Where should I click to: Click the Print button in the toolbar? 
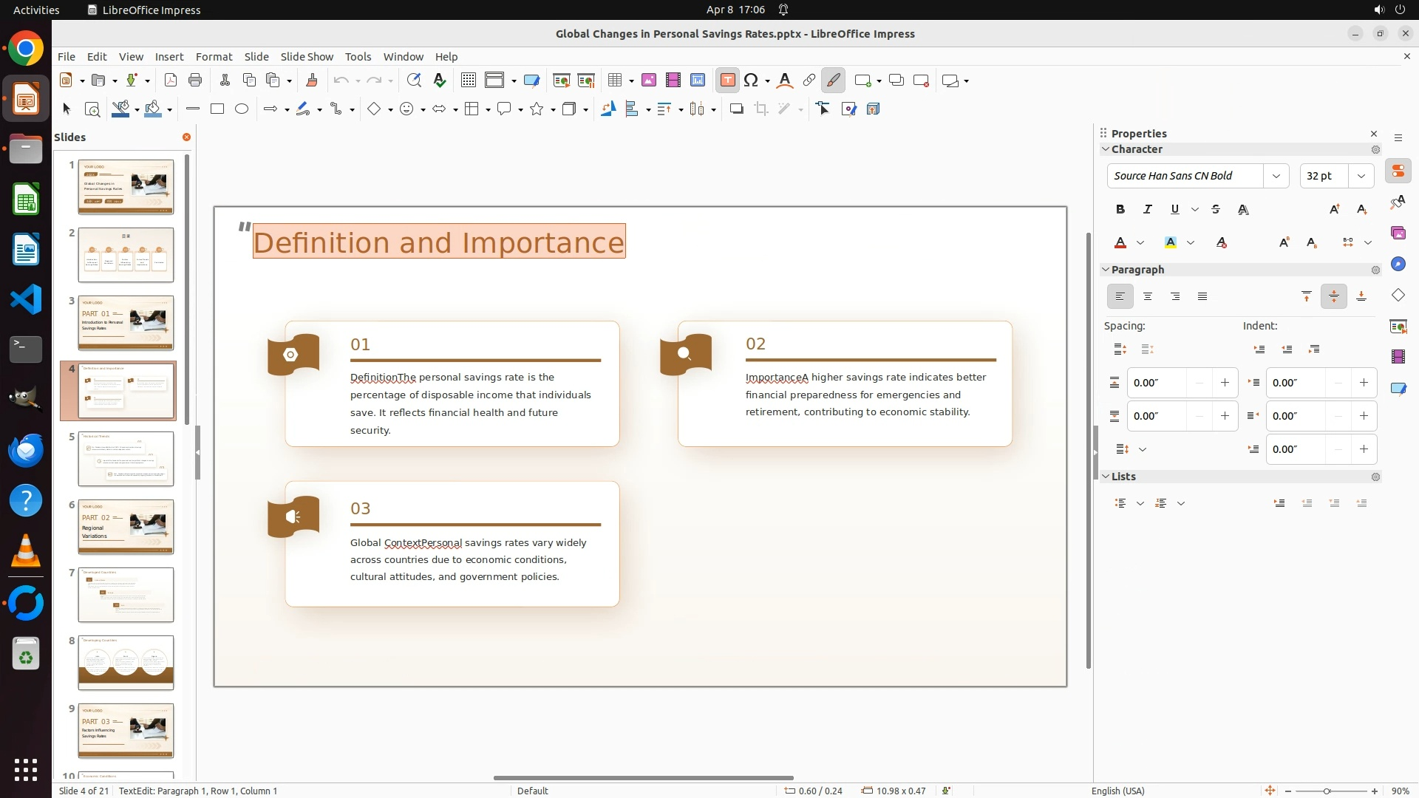pos(195,81)
